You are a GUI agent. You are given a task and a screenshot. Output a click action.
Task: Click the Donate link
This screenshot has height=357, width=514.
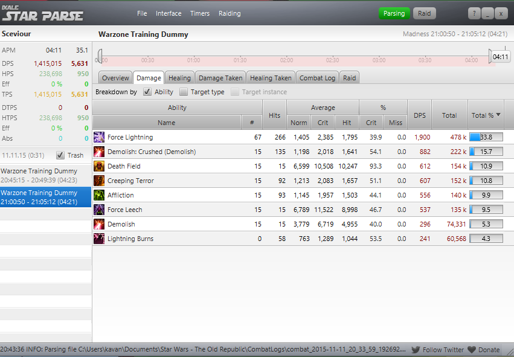pos(489,350)
